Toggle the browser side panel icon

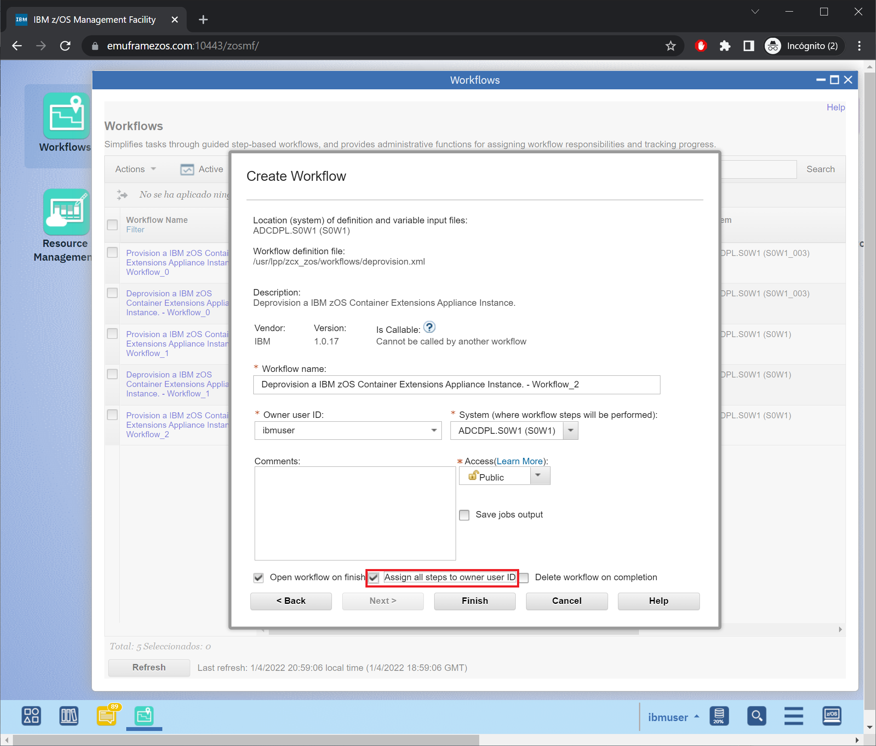(748, 46)
